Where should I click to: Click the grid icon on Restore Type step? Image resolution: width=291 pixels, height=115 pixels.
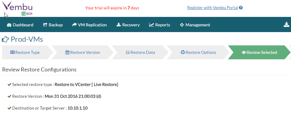coord(12,52)
